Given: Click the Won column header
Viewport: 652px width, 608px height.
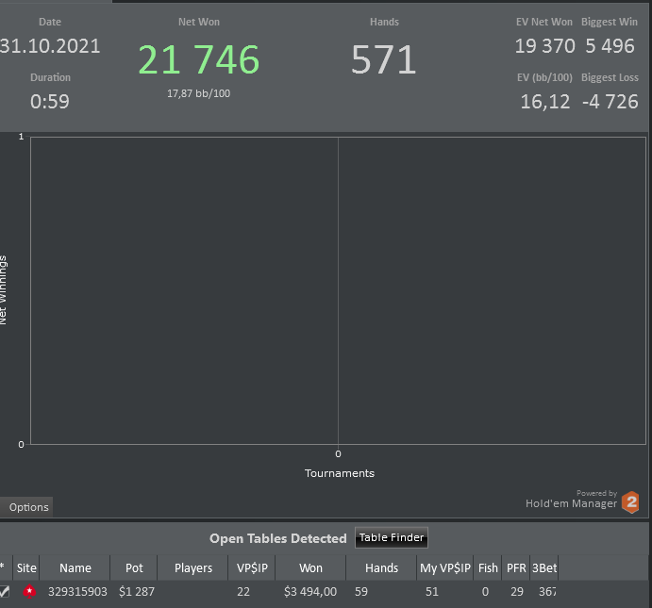Looking at the screenshot, I should [x=310, y=567].
